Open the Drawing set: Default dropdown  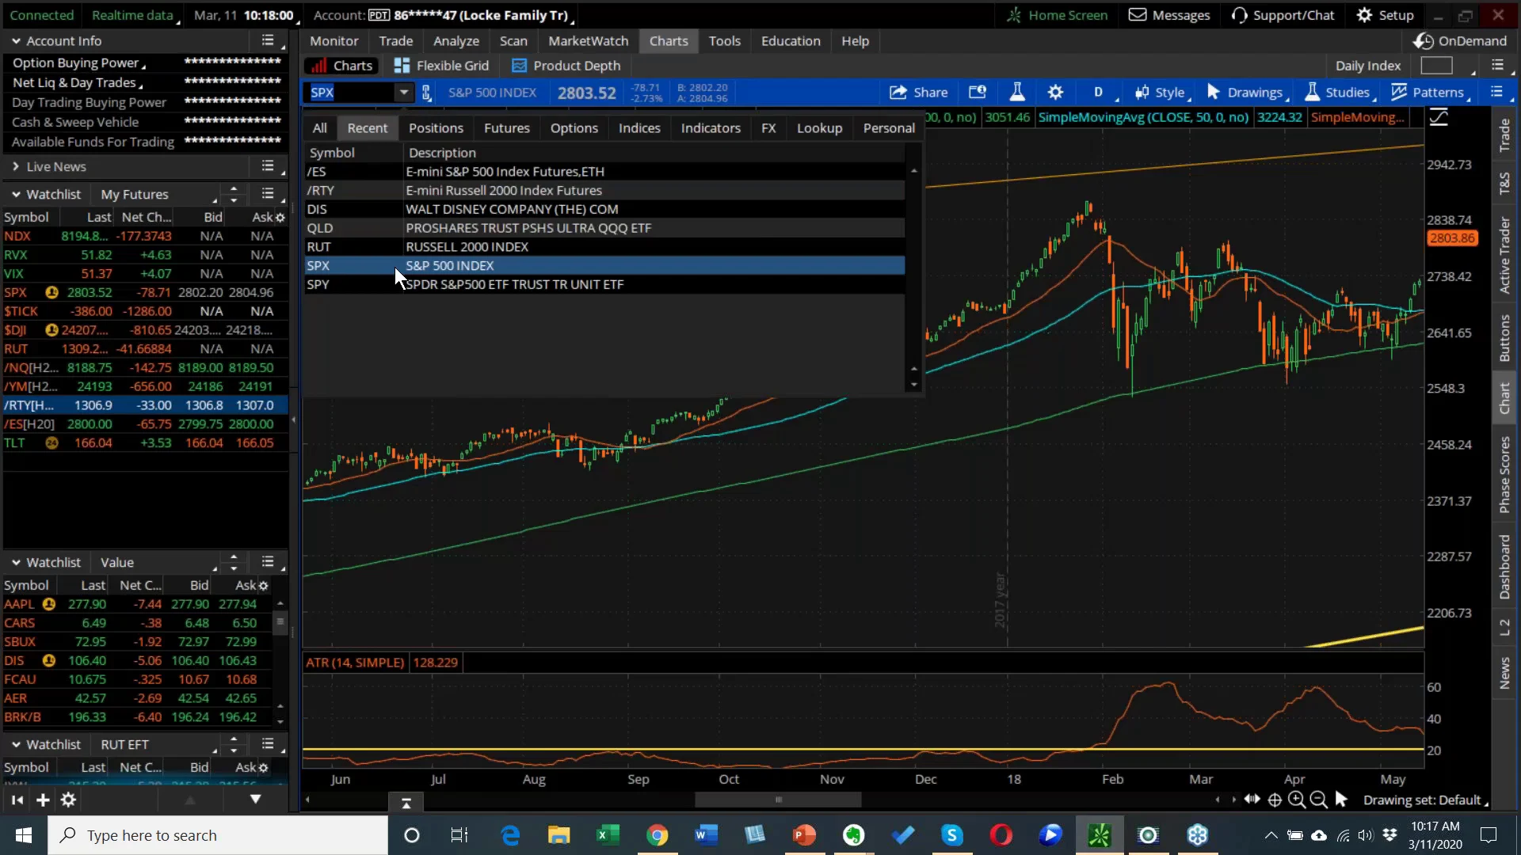[1426, 800]
